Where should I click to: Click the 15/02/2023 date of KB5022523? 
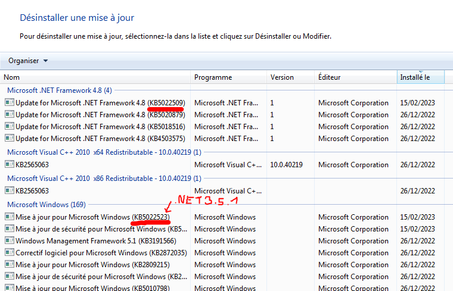417,217
